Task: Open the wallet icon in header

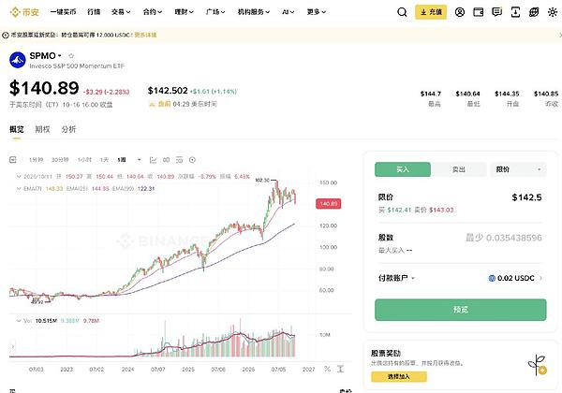Action: 478,12
